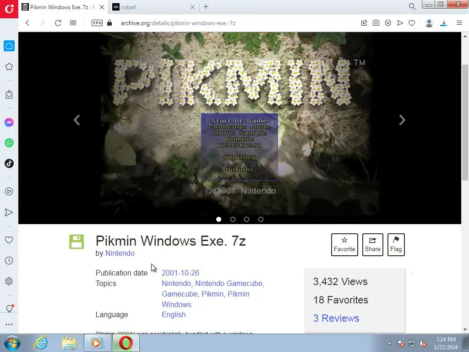Open the Easy Setup menu

459,23
